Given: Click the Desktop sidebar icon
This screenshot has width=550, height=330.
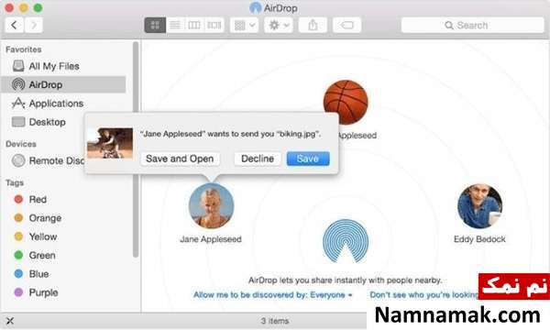Looking at the screenshot, I should coord(18,122).
